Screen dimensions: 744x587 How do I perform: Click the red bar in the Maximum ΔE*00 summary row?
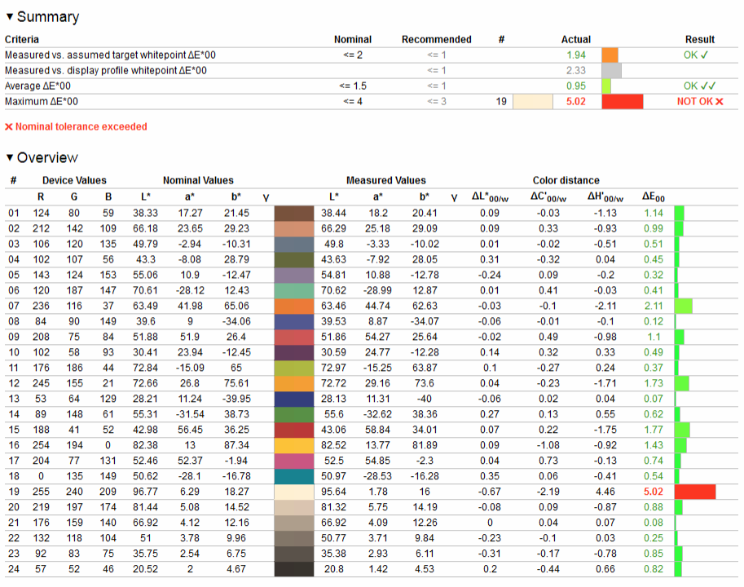(622, 101)
